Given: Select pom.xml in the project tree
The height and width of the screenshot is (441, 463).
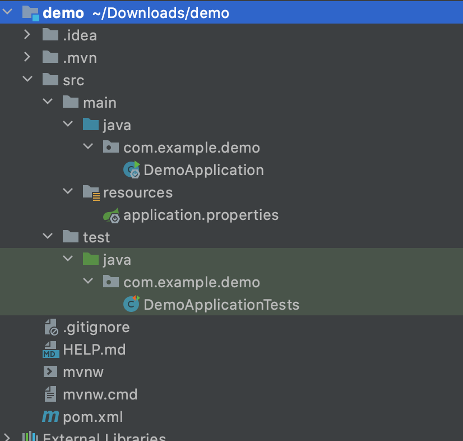Looking at the screenshot, I should pos(92,417).
